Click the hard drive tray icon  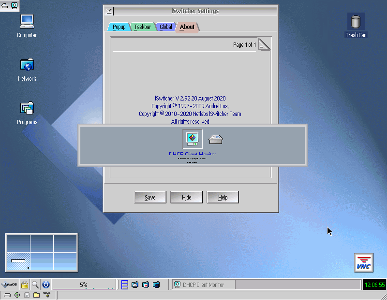(x=7, y=295)
